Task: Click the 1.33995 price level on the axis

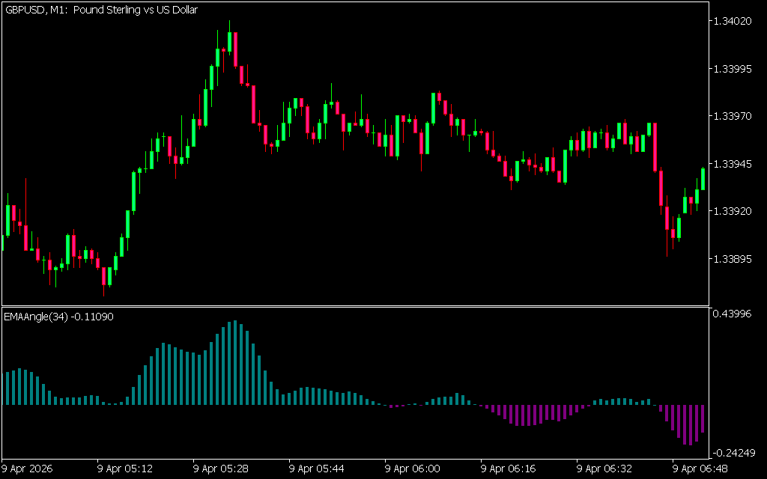Action: pyautogui.click(x=733, y=69)
